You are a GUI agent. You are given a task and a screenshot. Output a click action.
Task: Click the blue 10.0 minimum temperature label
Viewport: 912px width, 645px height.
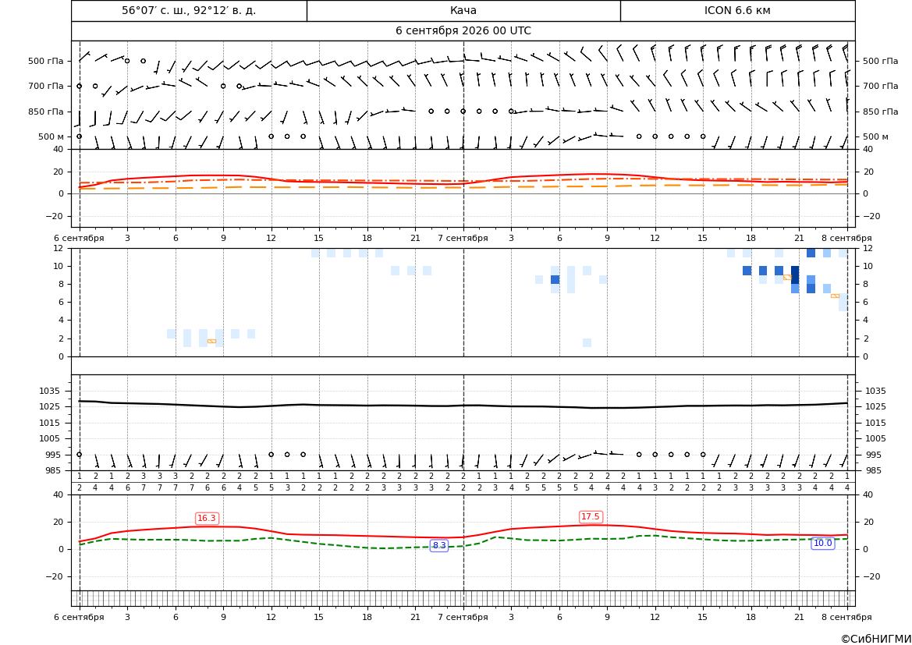coord(822,543)
